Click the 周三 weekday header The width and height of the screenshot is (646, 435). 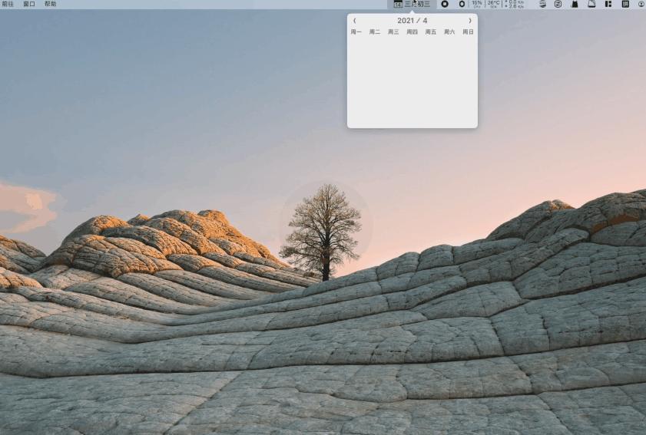(x=393, y=32)
